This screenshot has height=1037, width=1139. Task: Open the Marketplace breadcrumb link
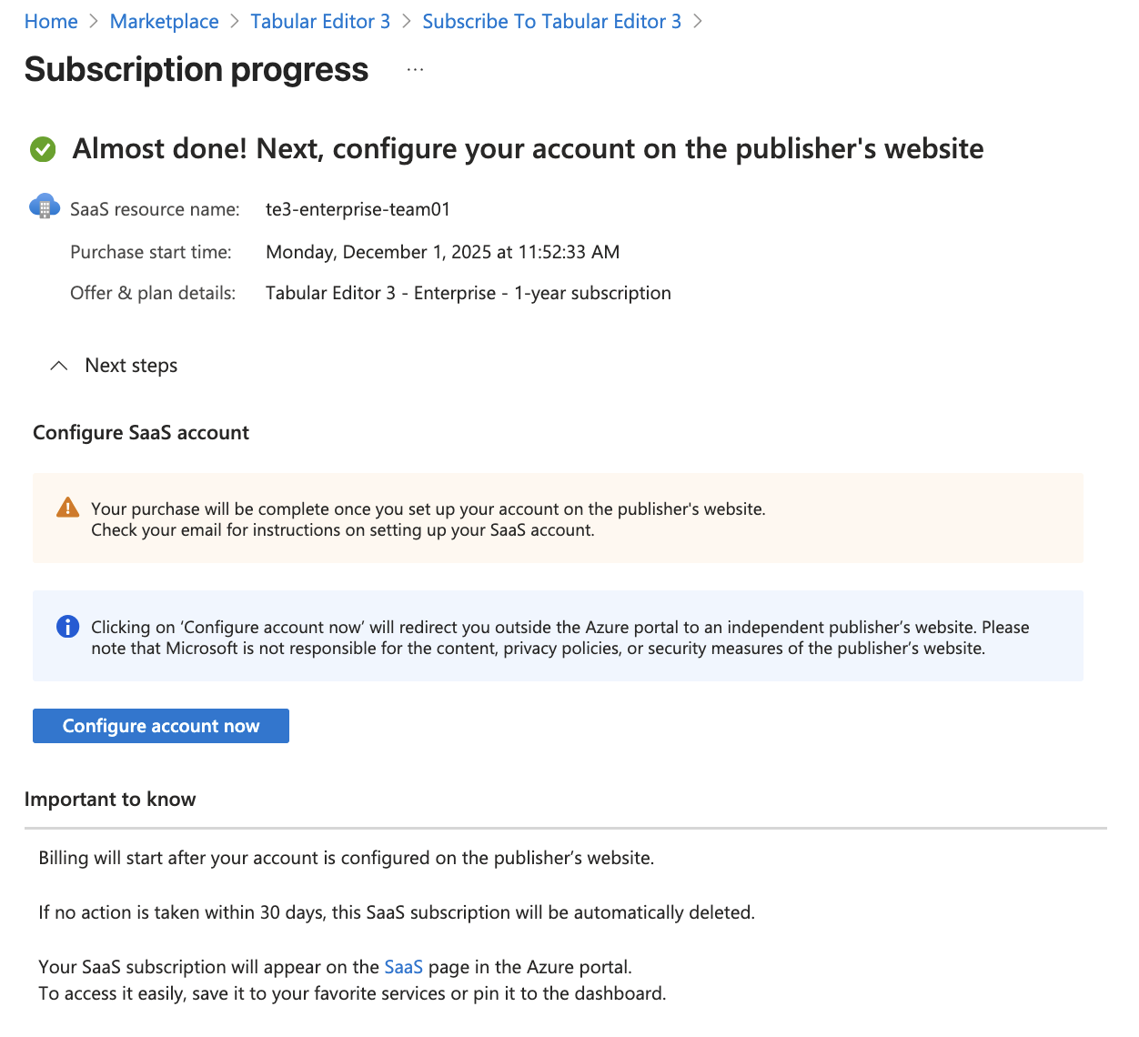coord(164,20)
